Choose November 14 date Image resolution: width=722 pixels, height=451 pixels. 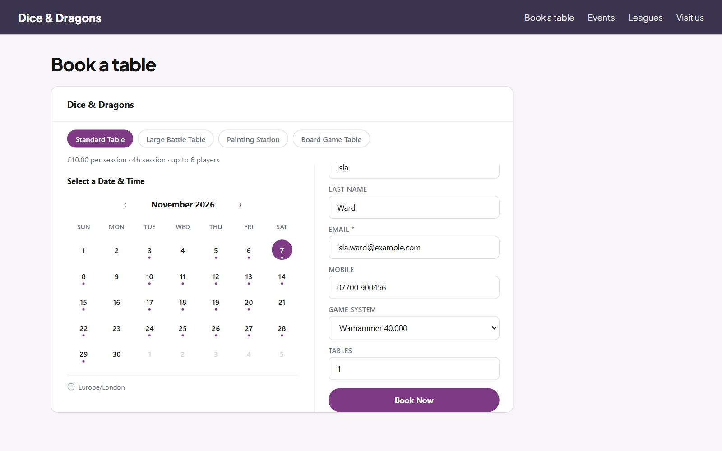coord(282,277)
